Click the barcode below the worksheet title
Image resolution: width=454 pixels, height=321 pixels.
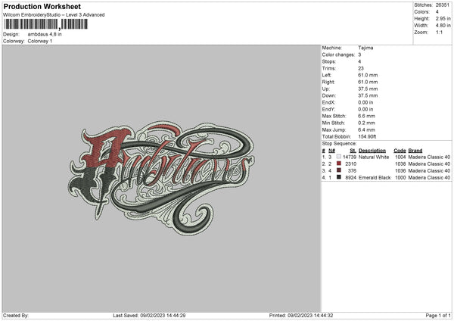pos(45,24)
